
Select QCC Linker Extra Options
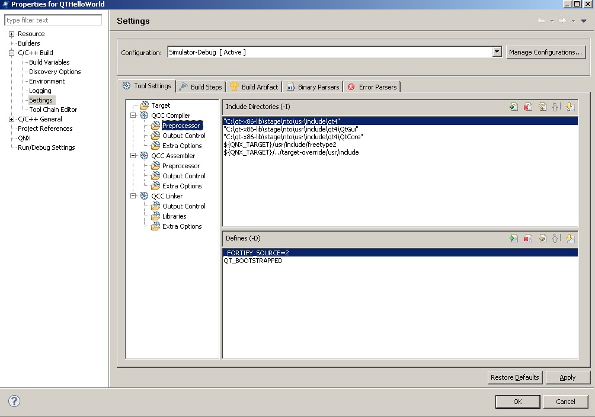[x=182, y=226]
